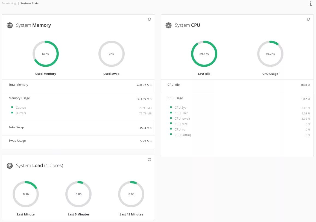Select the 89.8 % table value
The width and height of the screenshot is (316, 222).
tap(306, 85)
